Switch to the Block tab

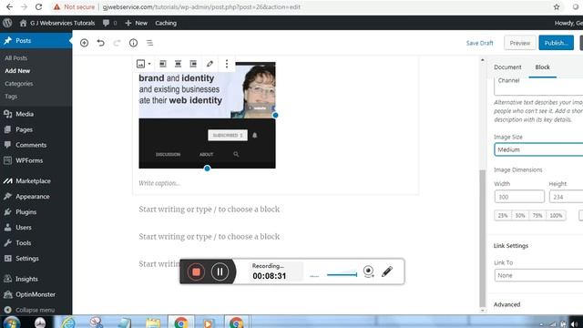point(543,67)
